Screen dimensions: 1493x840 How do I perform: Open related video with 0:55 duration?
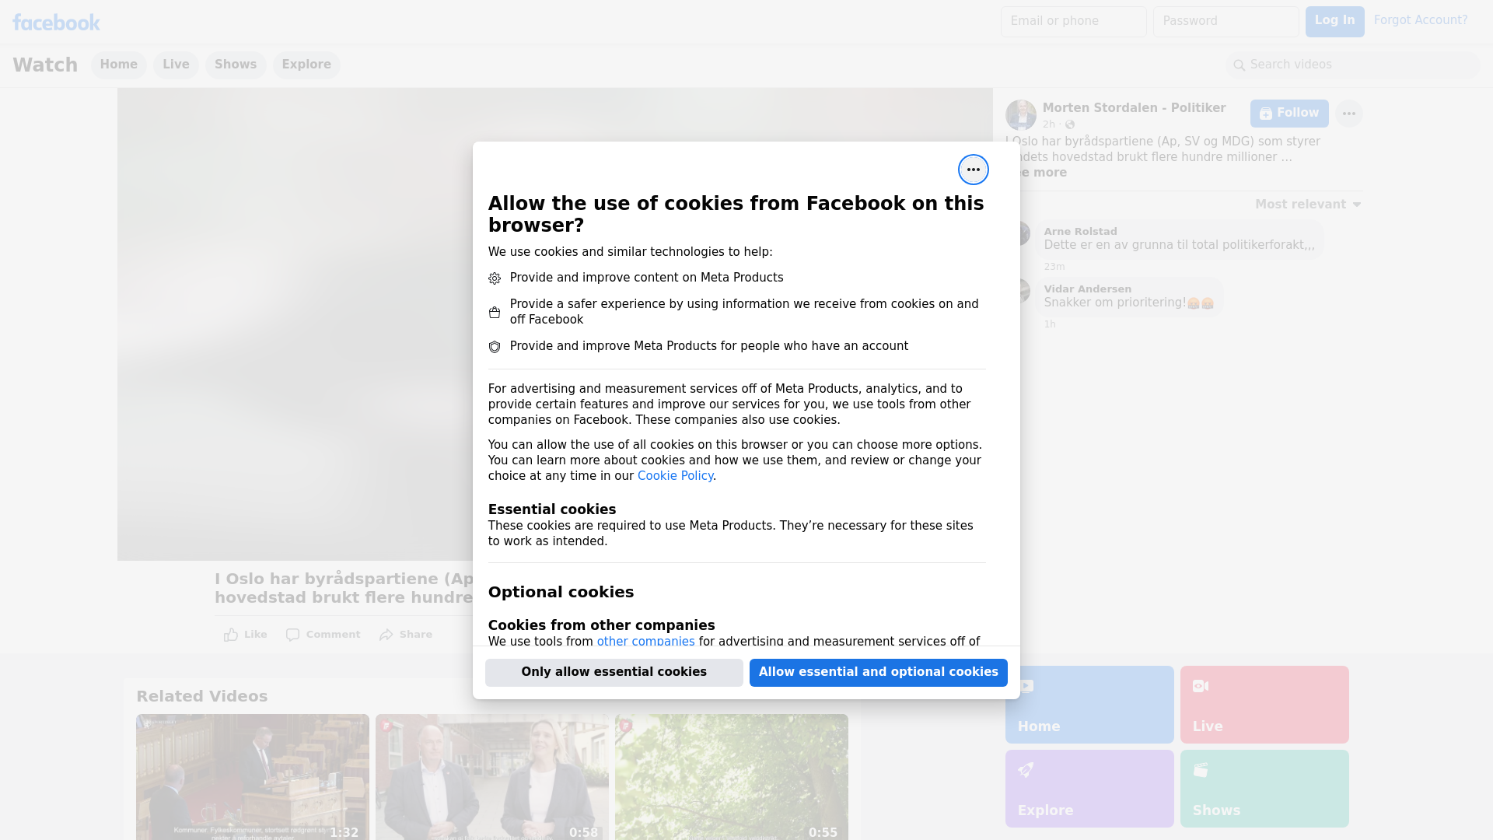(732, 777)
